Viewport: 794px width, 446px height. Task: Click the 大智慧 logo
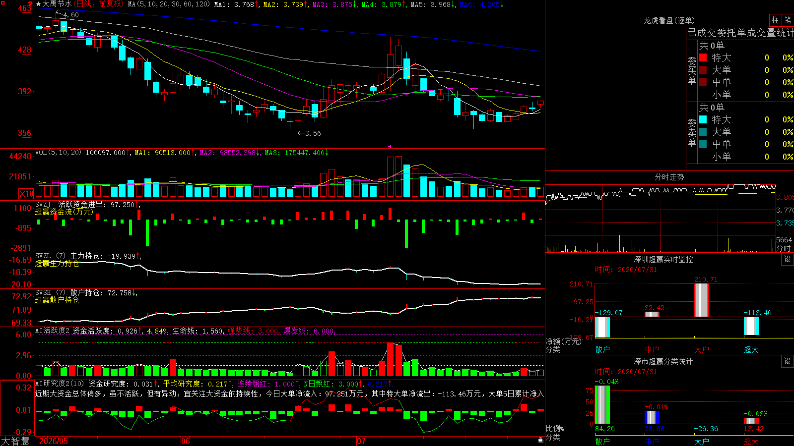click(x=15, y=441)
